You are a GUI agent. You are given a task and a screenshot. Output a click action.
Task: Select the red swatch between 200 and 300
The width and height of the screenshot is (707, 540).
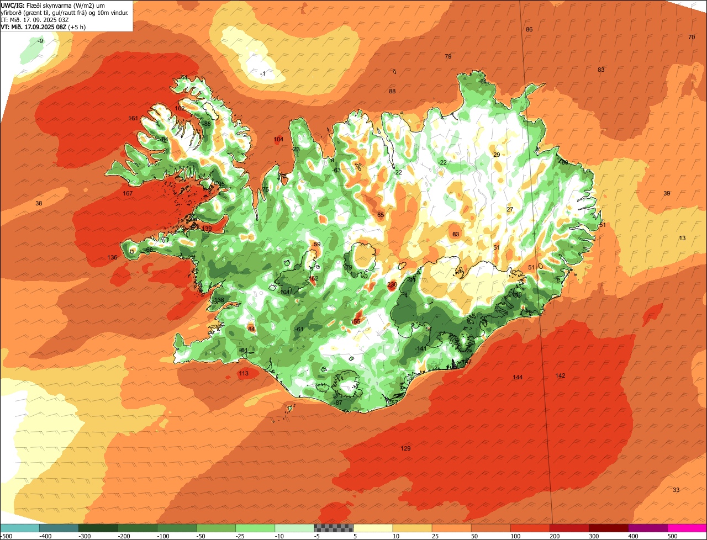pos(569,528)
